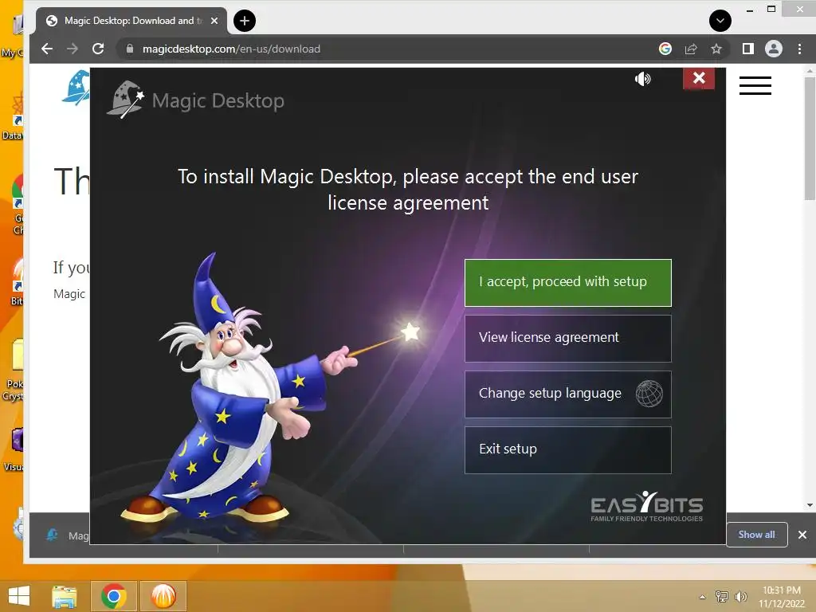Viewport: 816px width, 612px height.
Task: Click the orange installer taskbar icon
Action: pyautogui.click(x=163, y=596)
